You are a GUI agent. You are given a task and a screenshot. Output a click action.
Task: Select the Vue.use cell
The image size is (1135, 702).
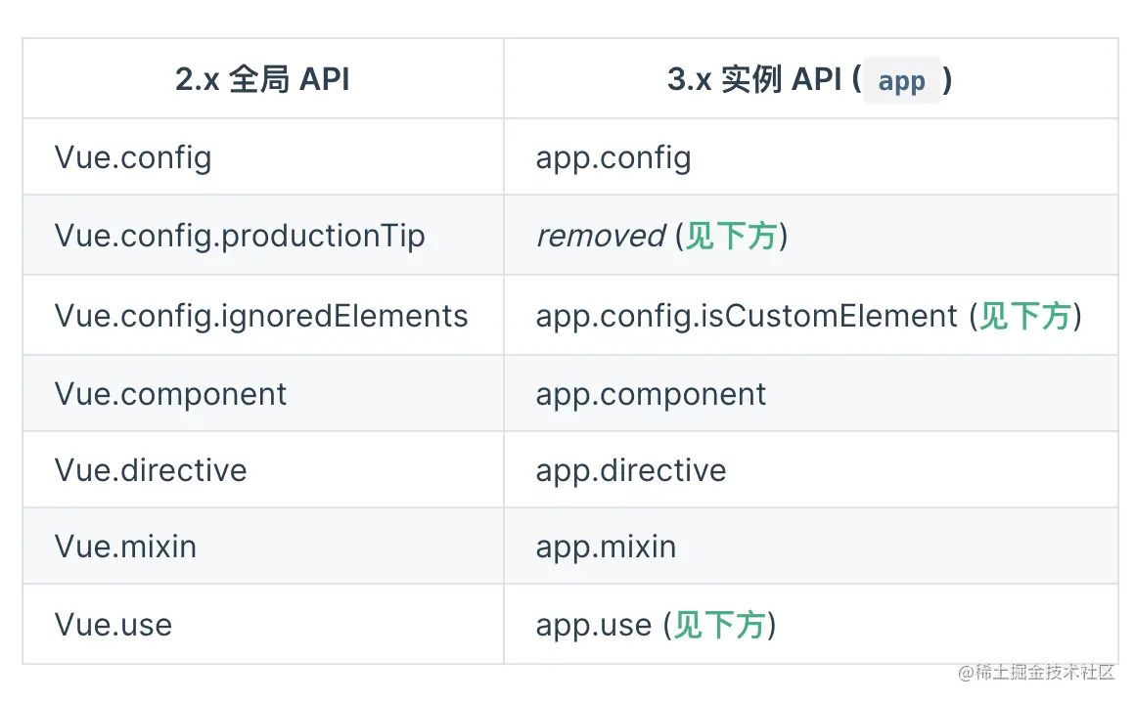[113, 625]
